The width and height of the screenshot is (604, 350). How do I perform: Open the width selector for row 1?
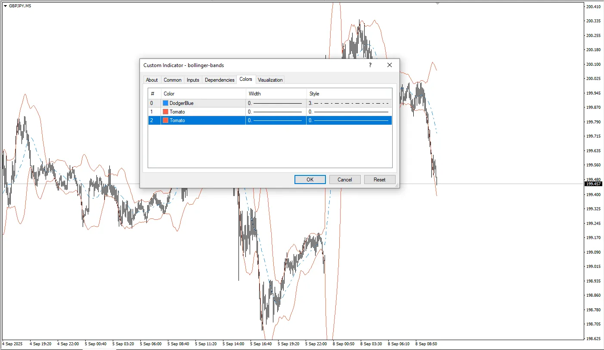(x=276, y=112)
